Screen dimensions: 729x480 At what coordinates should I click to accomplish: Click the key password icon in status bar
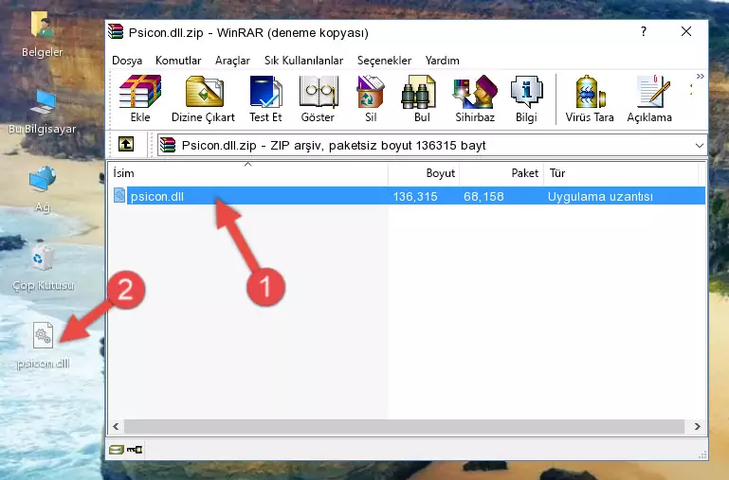(135, 450)
